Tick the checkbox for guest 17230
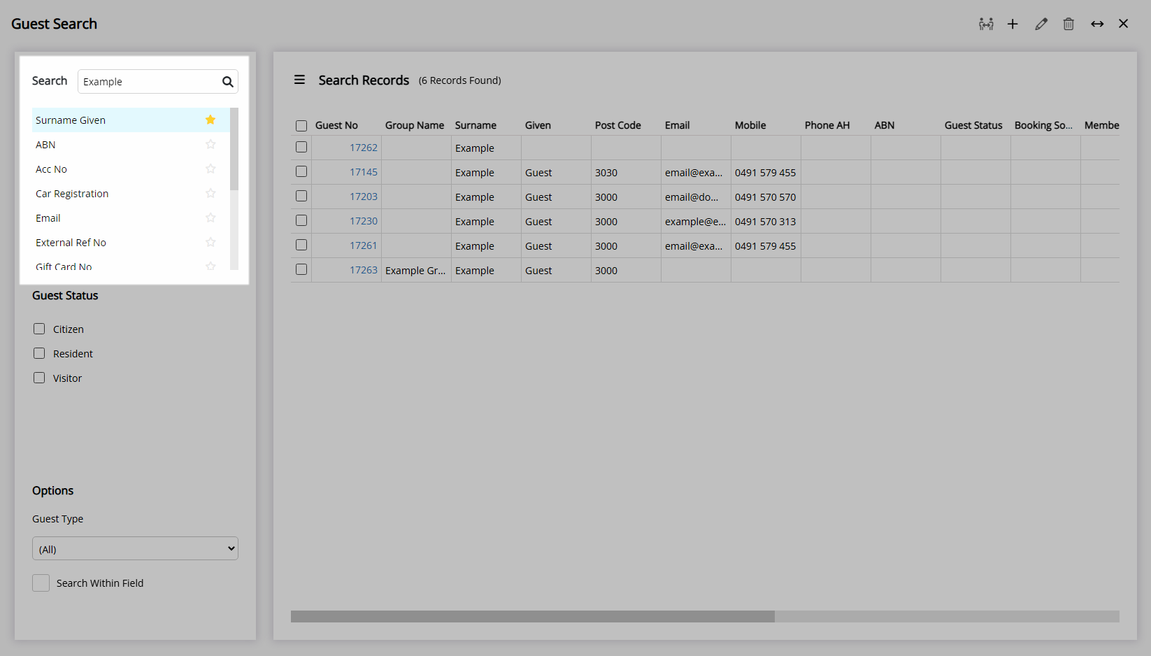Viewport: 1151px width, 656px height. point(301,220)
